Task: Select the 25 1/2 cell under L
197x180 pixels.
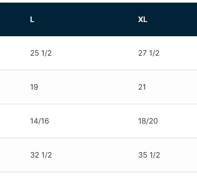Action: tap(41, 53)
